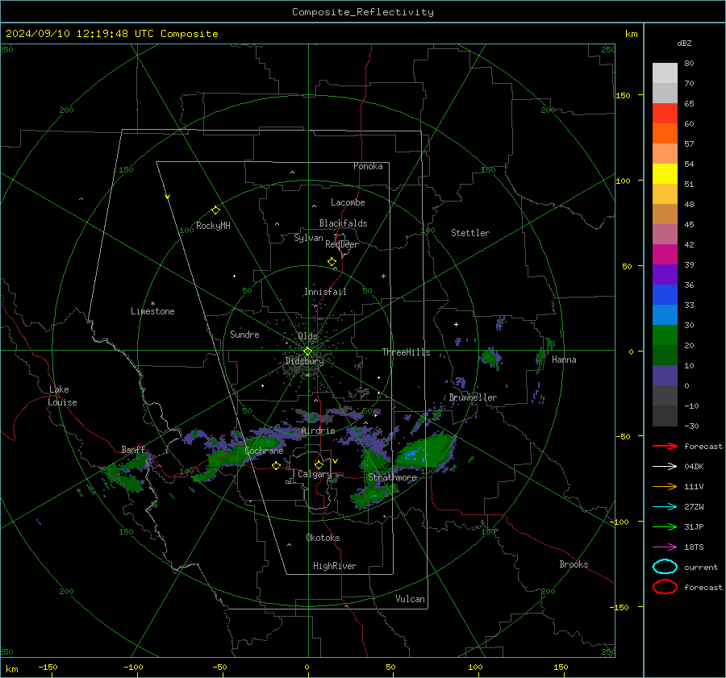Click the Banff city label
This screenshot has height=678, width=726.
[133, 449]
